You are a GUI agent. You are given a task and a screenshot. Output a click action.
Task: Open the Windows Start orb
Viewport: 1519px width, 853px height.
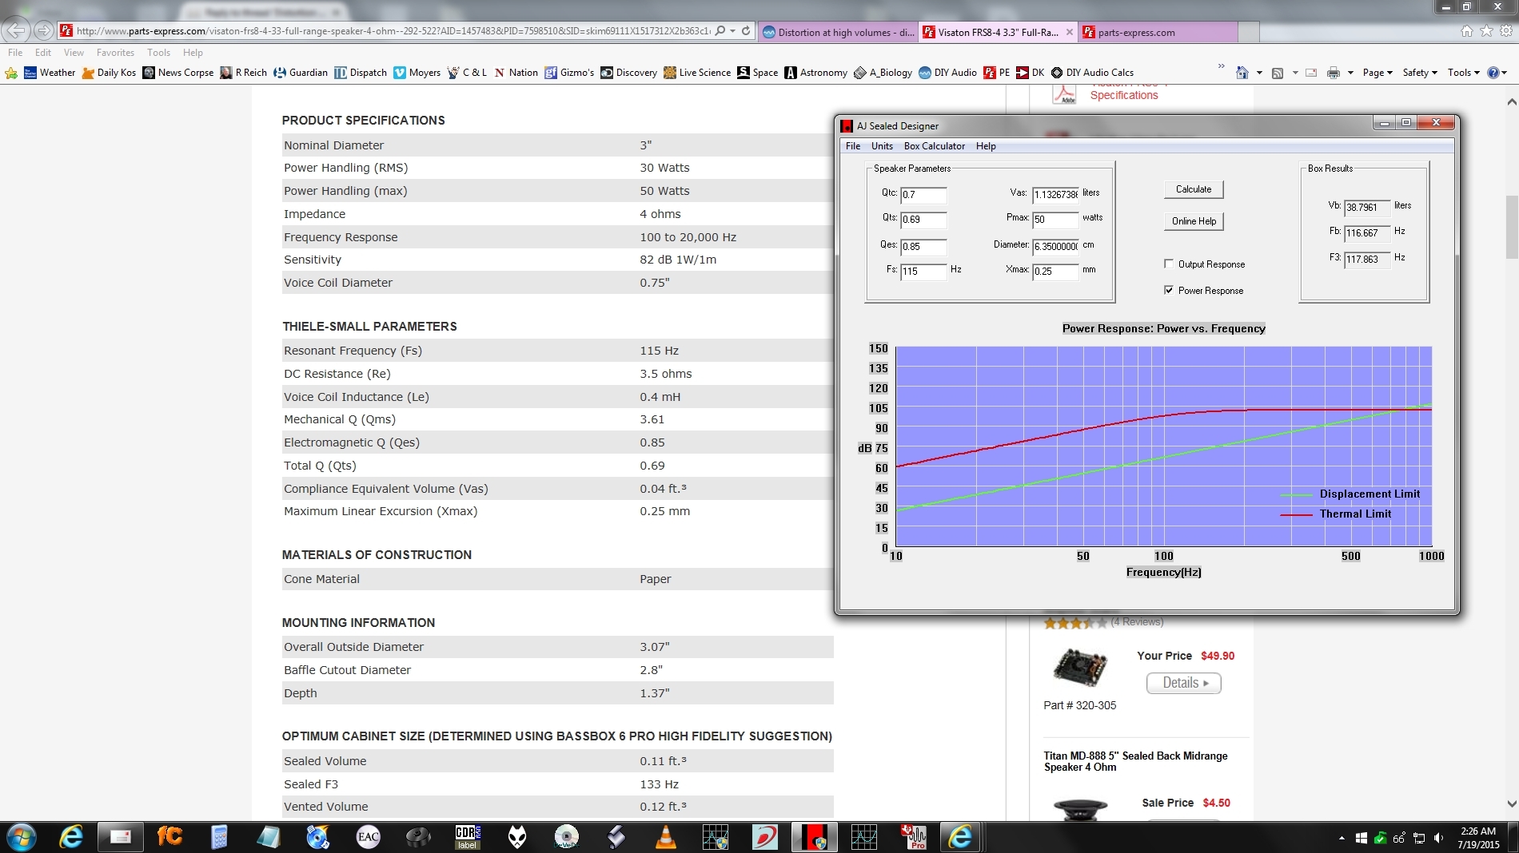(21, 837)
